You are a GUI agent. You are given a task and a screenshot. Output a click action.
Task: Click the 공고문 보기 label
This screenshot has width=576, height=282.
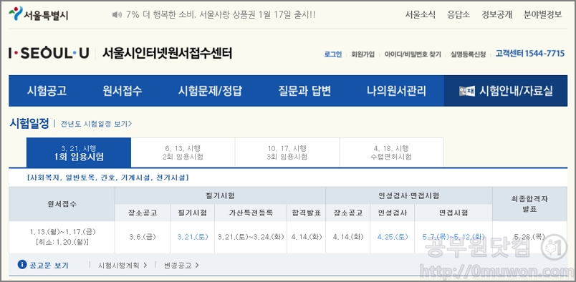coord(49,265)
